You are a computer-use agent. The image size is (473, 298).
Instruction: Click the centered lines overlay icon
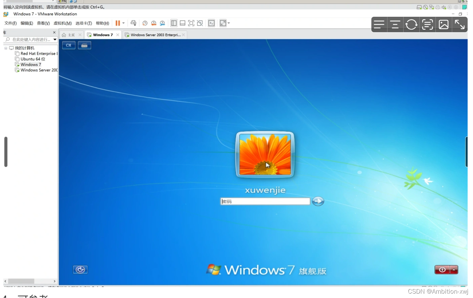[395, 24]
